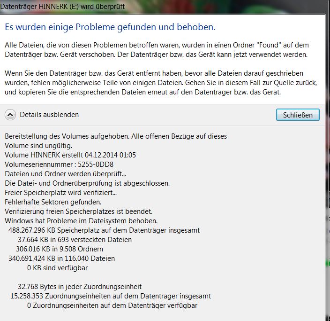Click the Schließen button
The height and width of the screenshot is (321, 330).
[x=298, y=115]
